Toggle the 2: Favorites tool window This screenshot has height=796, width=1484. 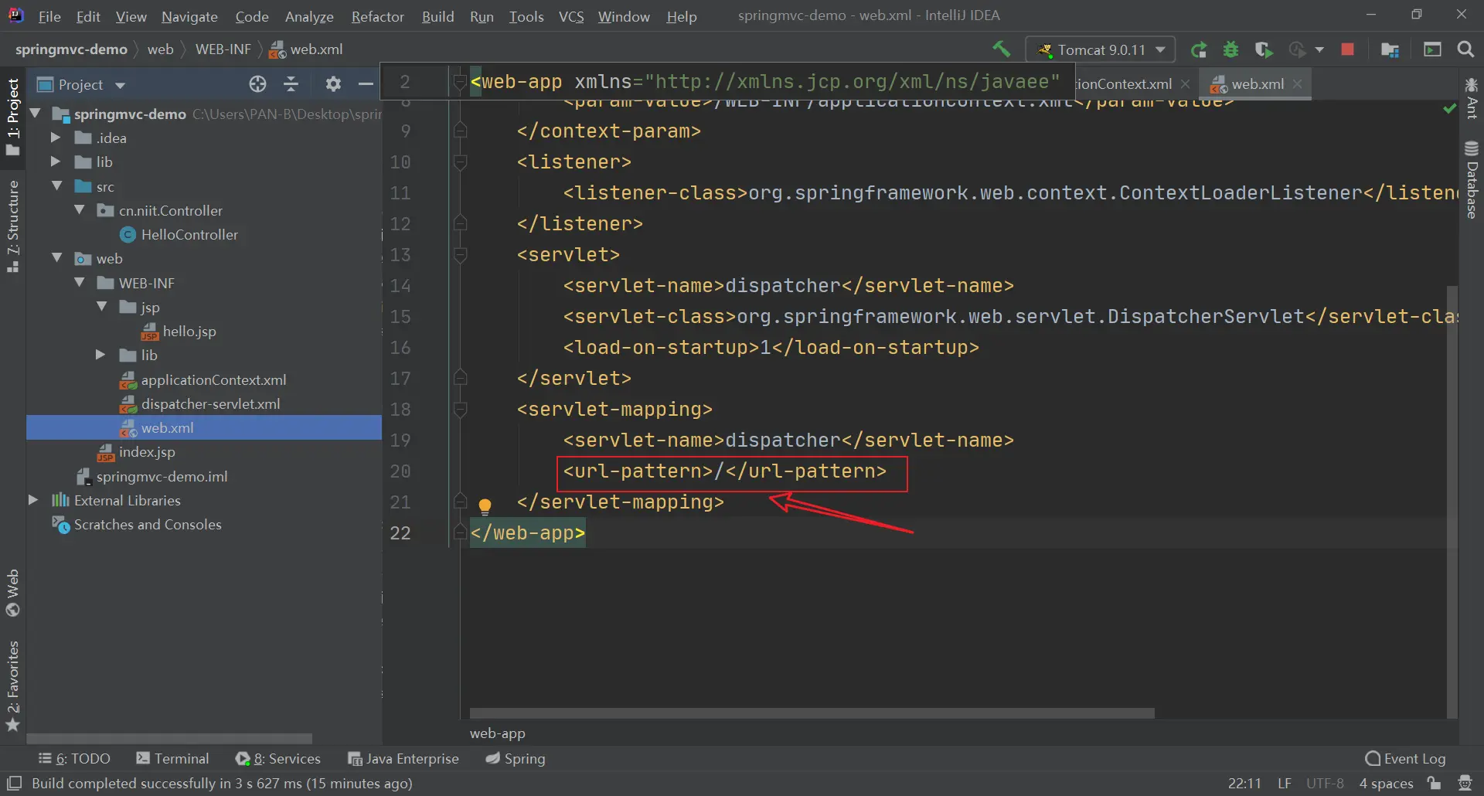[13, 685]
